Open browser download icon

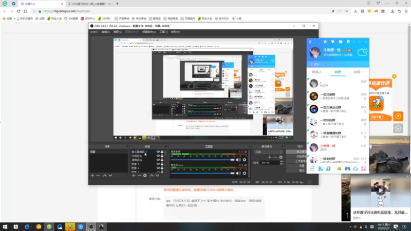pos(393,11)
